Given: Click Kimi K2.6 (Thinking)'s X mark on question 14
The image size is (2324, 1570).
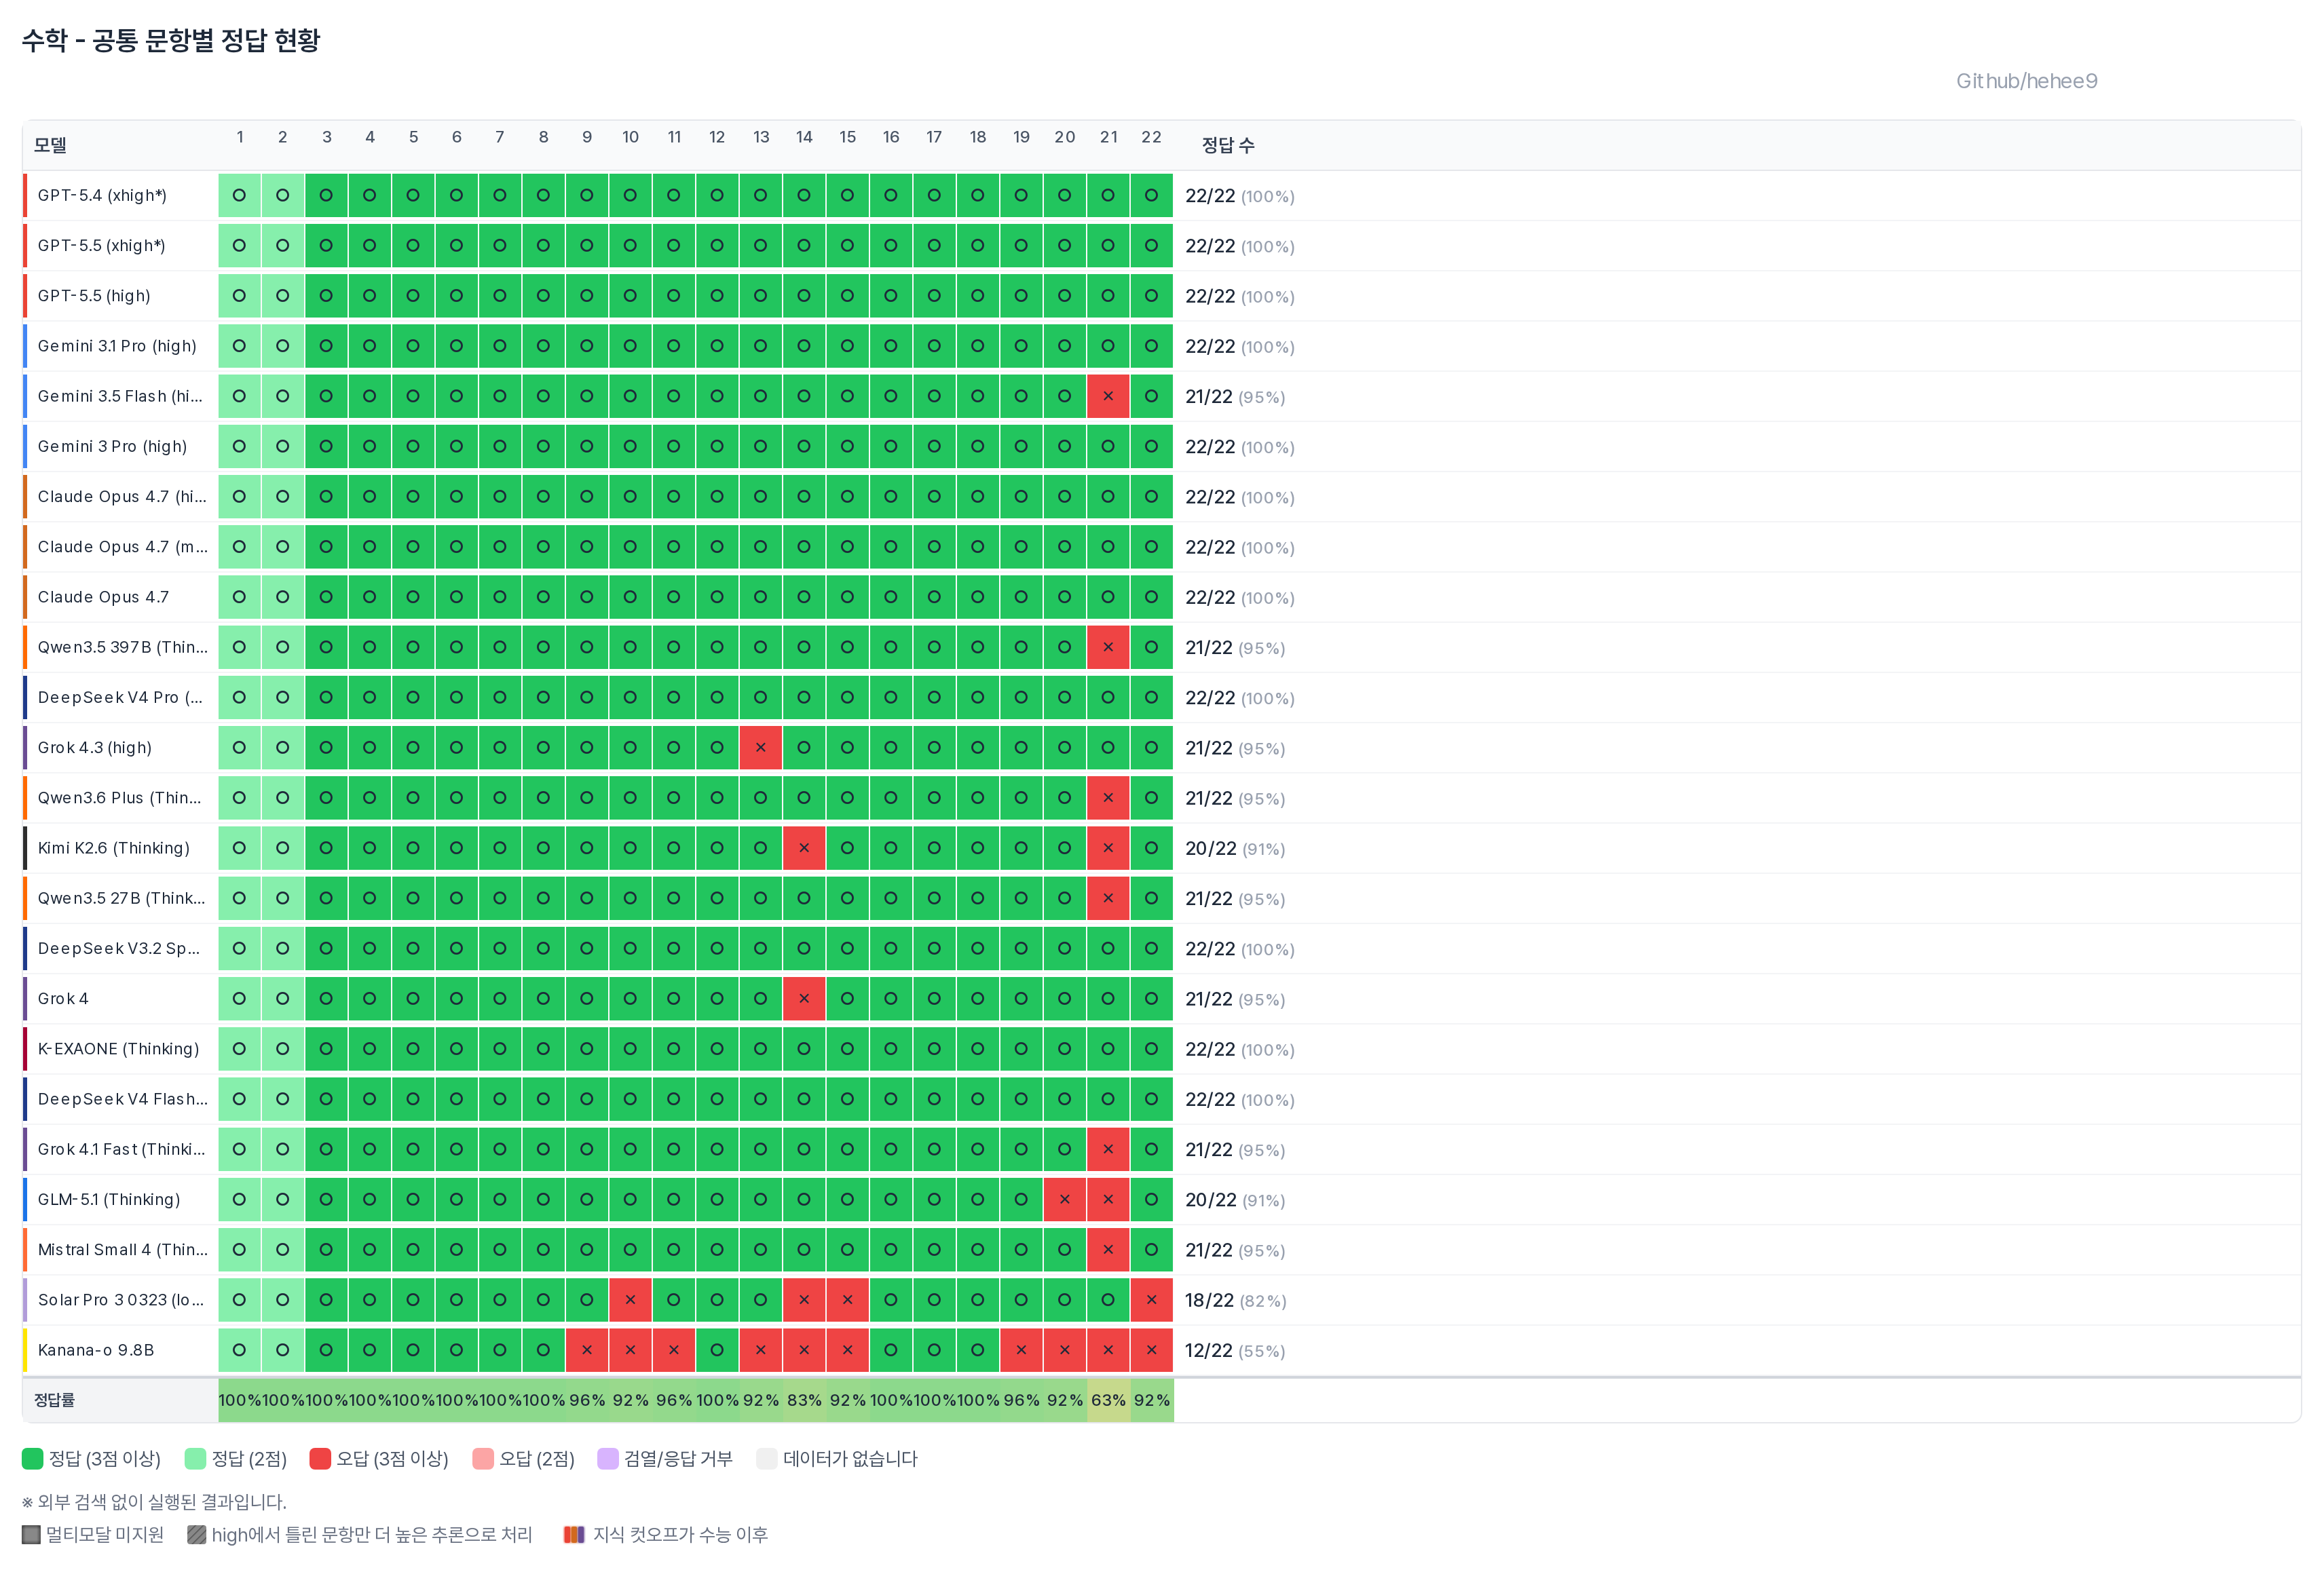Looking at the screenshot, I should click(x=804, y=847).
